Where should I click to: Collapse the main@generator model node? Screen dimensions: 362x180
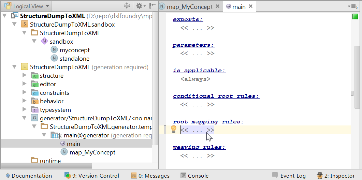coord(44,135)
